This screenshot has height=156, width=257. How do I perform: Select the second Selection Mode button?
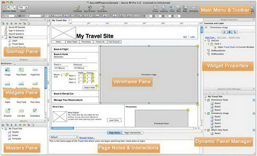[x=9, y=8]
